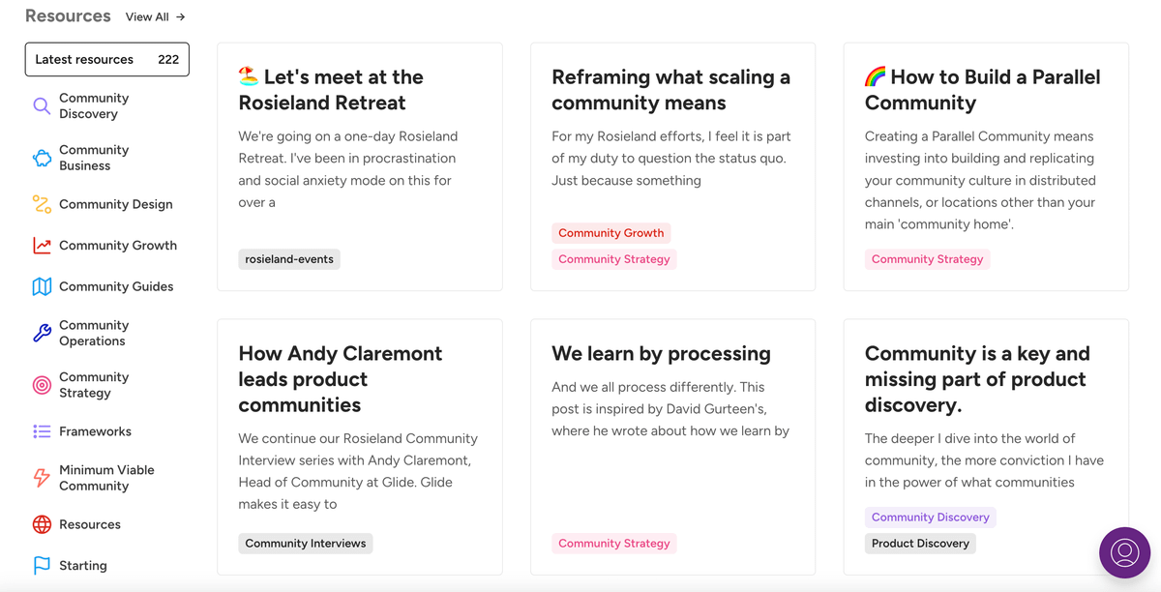
Task: Select the Latest resources tab
Action: coord(107,59)
